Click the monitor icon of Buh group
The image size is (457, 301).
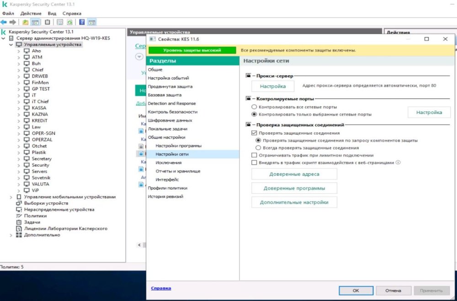[x=27, y=63]
